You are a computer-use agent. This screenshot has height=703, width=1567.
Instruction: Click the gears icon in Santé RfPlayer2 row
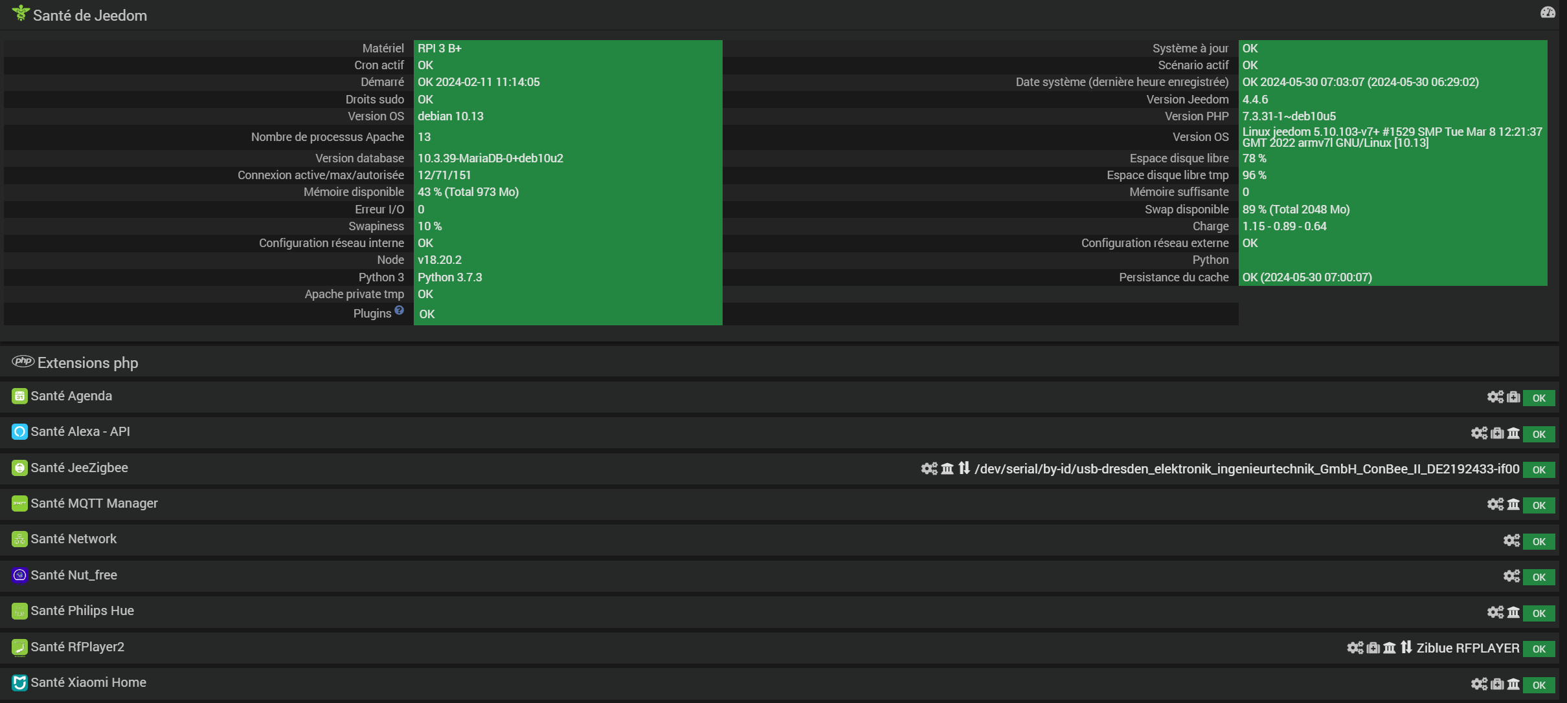click(1355, 648)
